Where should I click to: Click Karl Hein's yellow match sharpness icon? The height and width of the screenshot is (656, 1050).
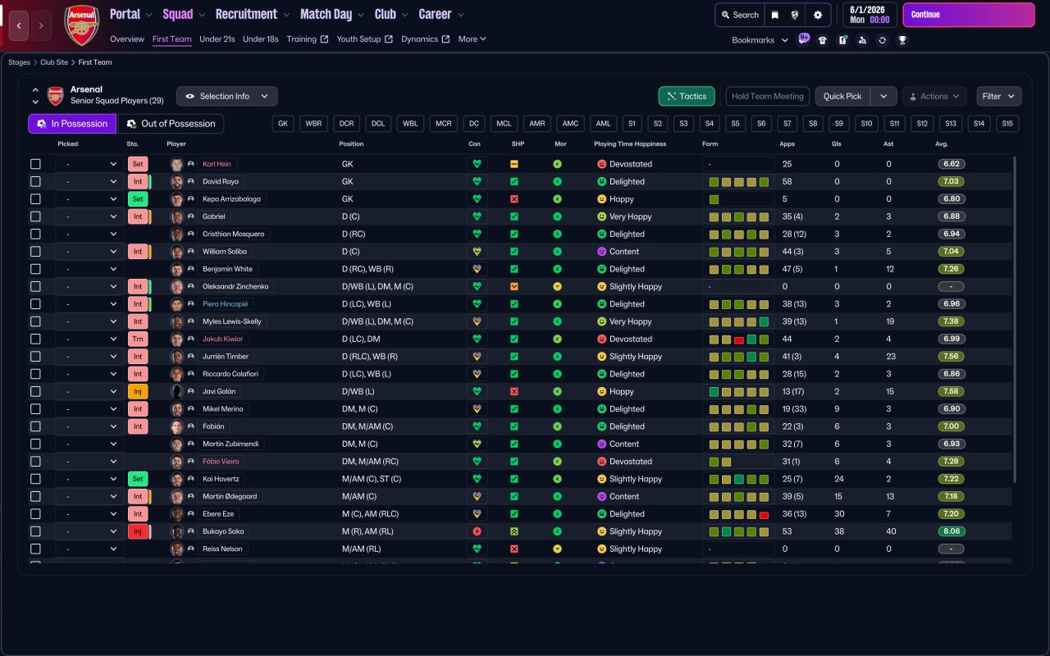[x=514, y=164]
